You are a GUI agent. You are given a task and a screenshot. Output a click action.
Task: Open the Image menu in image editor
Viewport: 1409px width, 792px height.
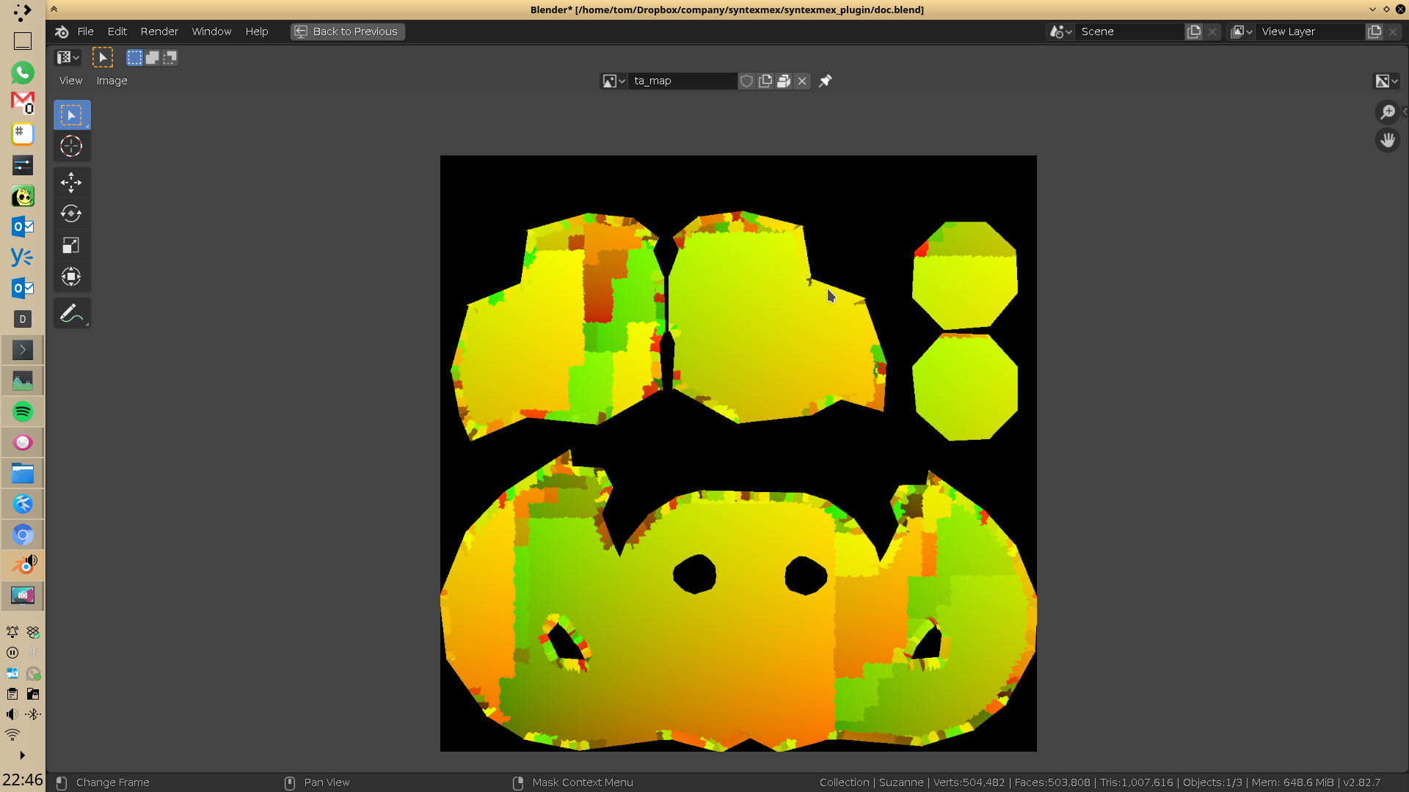pos(112,81)
